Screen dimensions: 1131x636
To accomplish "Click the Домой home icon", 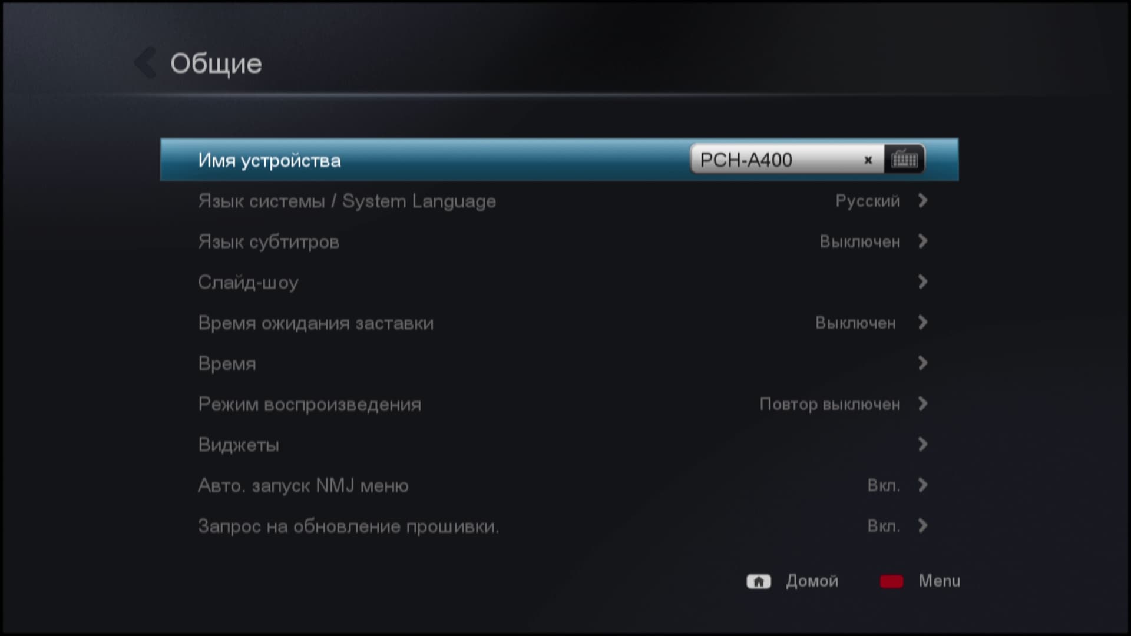I will click(x=759, y=581).
